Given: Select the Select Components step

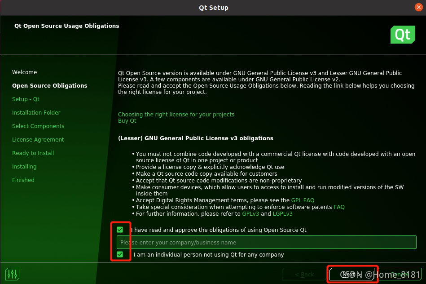Looking at the screenshot, I should click(38, 126).
